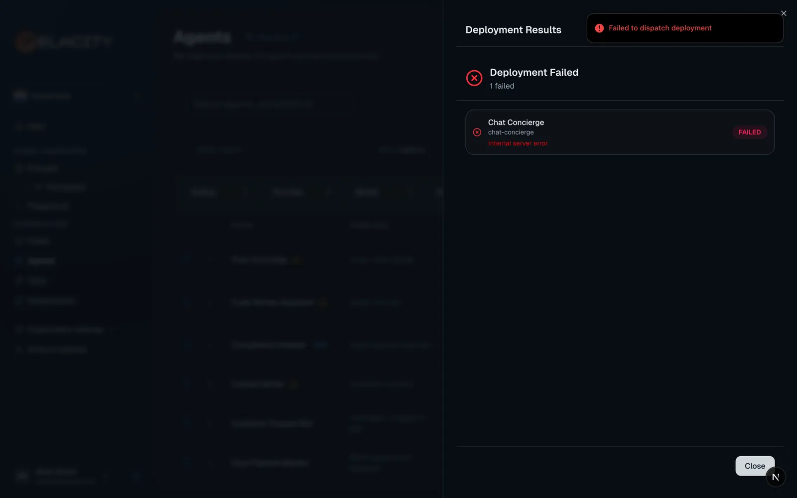
Task: Click the '1 failed' summary text
Action: 502,86
